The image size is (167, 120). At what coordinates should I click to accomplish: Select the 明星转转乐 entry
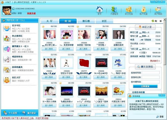click(19, 59)
